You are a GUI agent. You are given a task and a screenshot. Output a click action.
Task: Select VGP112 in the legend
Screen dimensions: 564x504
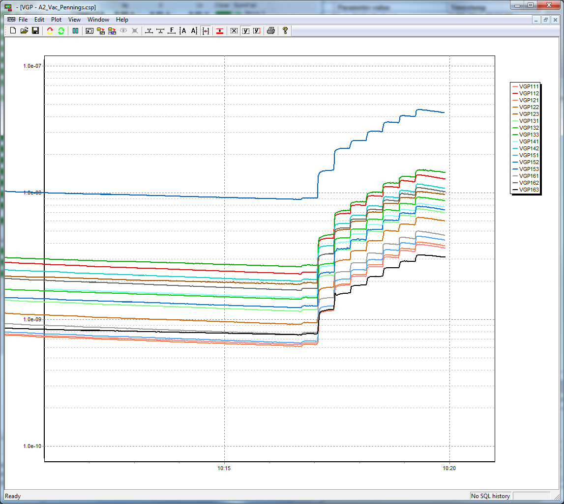click(x=529, y=93)
